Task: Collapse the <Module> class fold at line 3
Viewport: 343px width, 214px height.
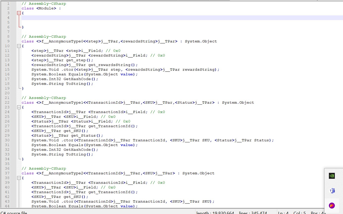Action: (x=19, y=13)
